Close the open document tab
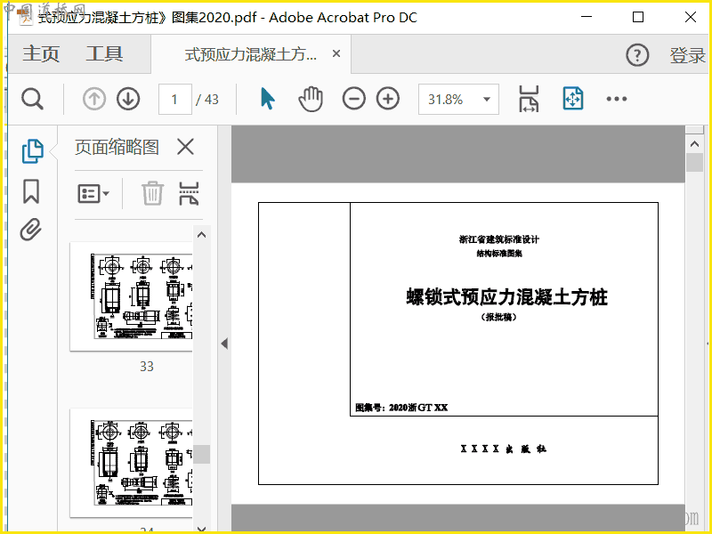This screenshot has height=534, width=712. [x=336, y=53]
